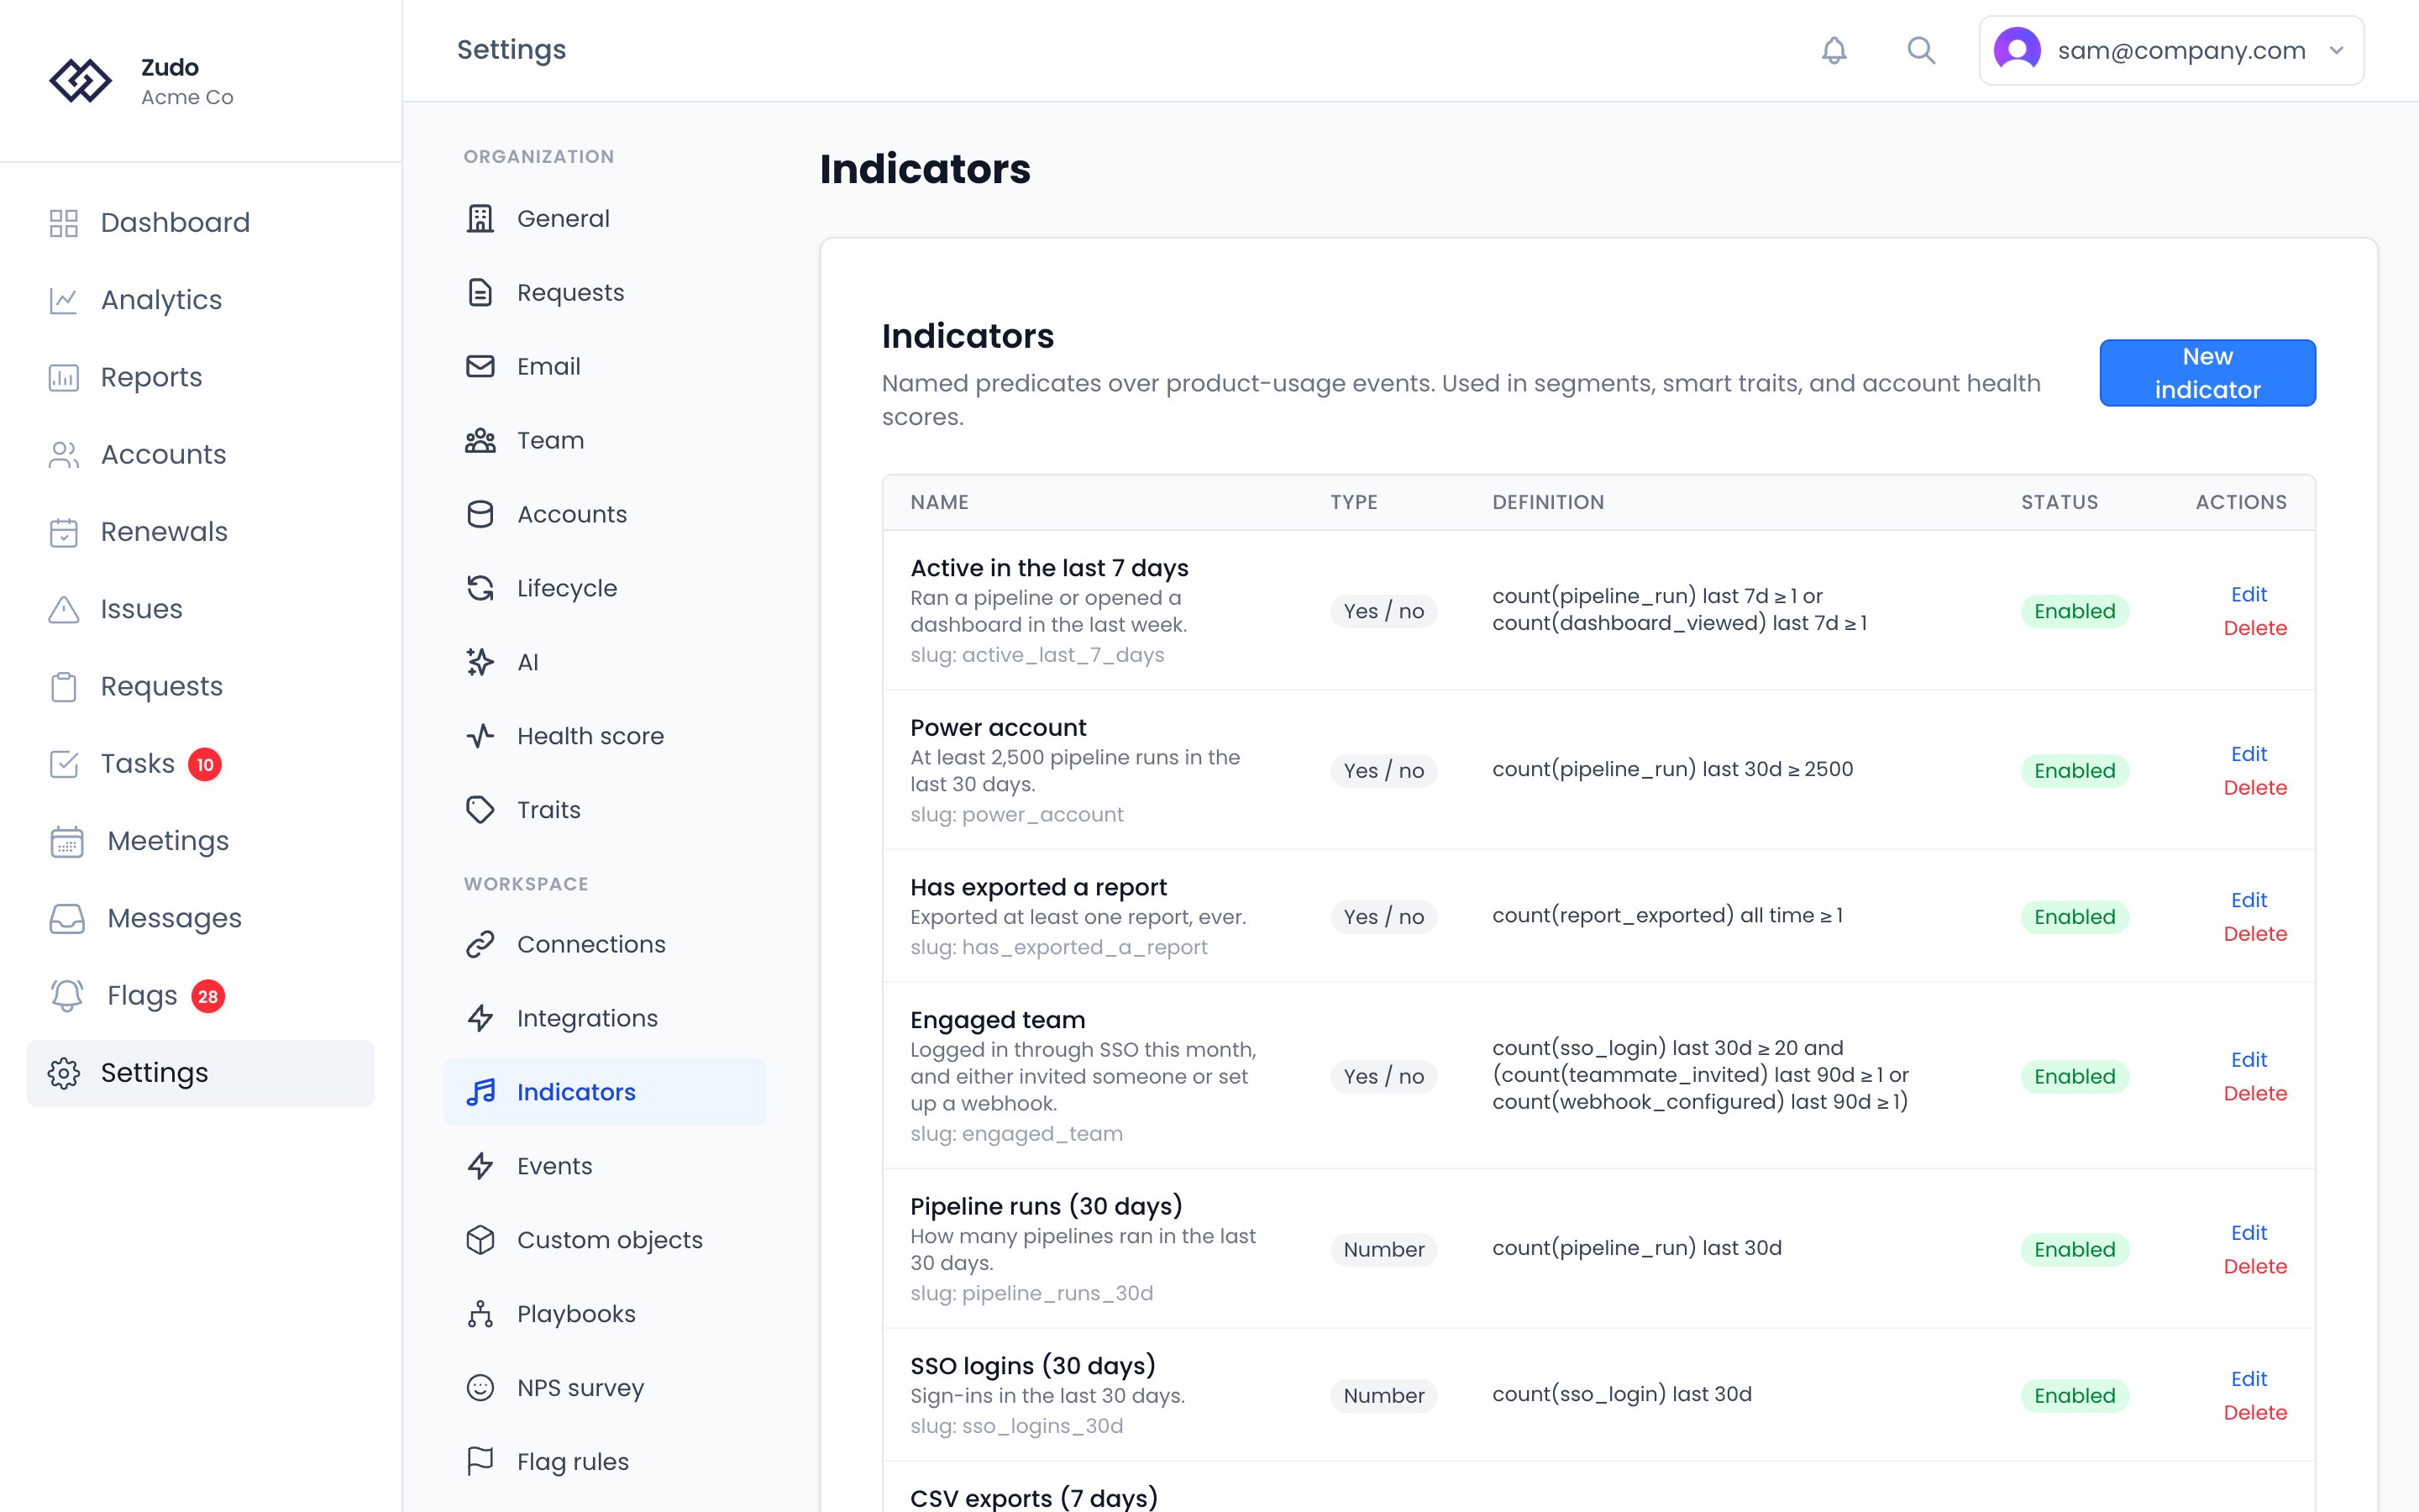Click the Connections link icon
Screen dimensions: 2419x1512
(480, 944)
